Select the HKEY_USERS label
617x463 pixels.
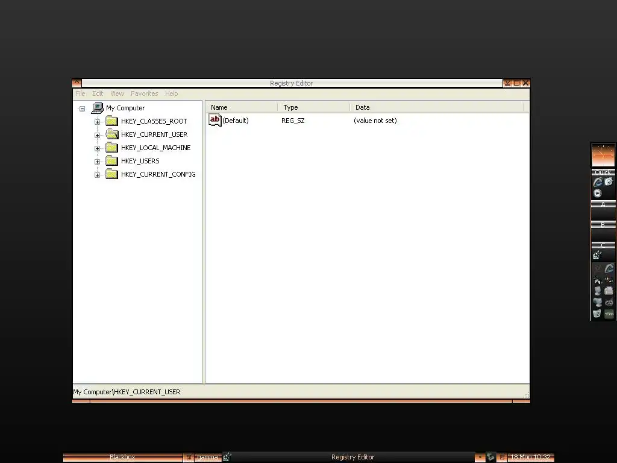140,161
